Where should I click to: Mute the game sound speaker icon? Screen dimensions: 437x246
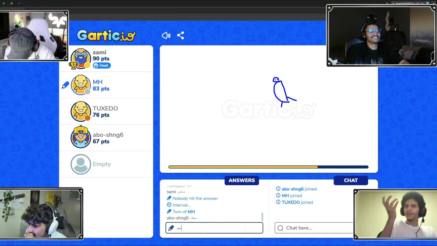(166, 36)
